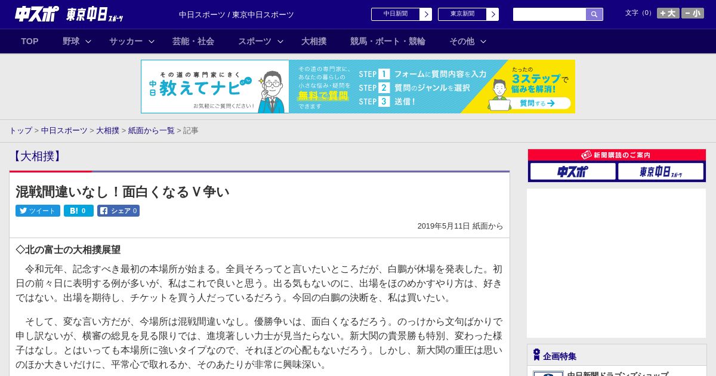Image resolution: width=716 pixels, height=376 pixels.
Task: Go to 紙面から一覧 breadcrumb link
Action: pyautogui.click(x=152, y=131)
